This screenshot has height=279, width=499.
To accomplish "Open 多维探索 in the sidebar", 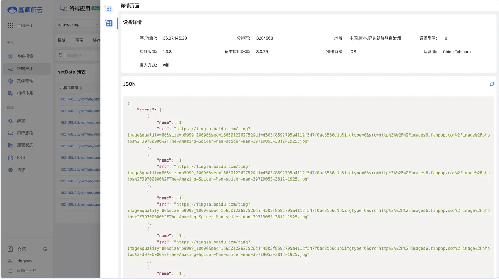I will point(25,56).
